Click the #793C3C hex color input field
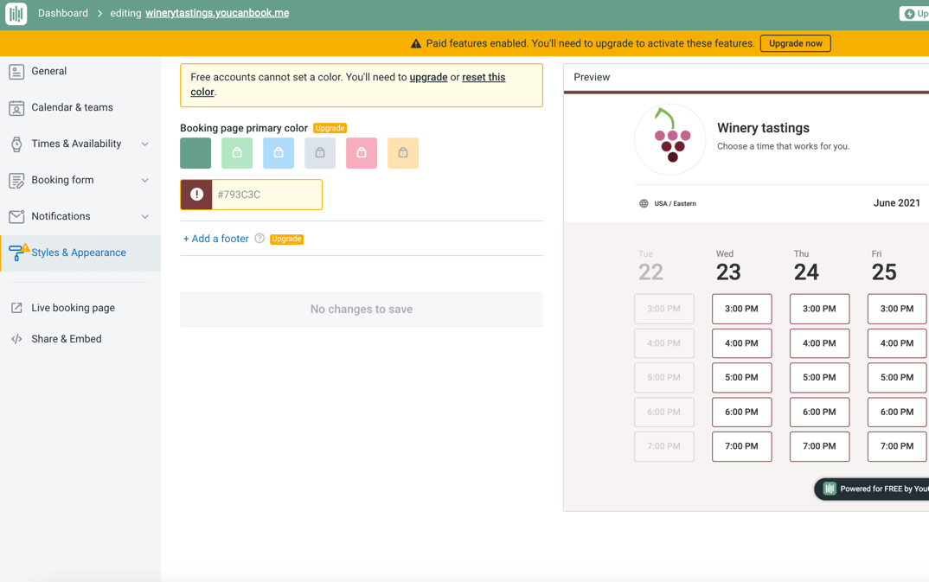Viewport: 929px width, 582px height. [x=266, y=195]
